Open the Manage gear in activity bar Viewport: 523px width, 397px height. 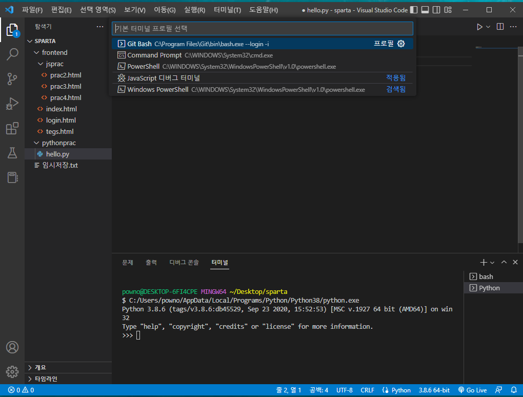[x=12, y=372]
